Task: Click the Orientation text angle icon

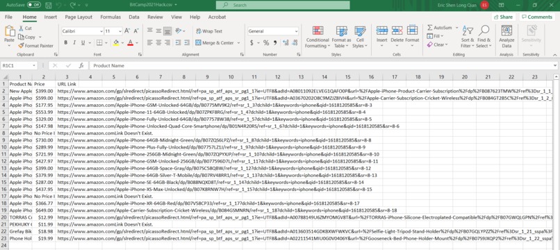Action: pos(179,31)
